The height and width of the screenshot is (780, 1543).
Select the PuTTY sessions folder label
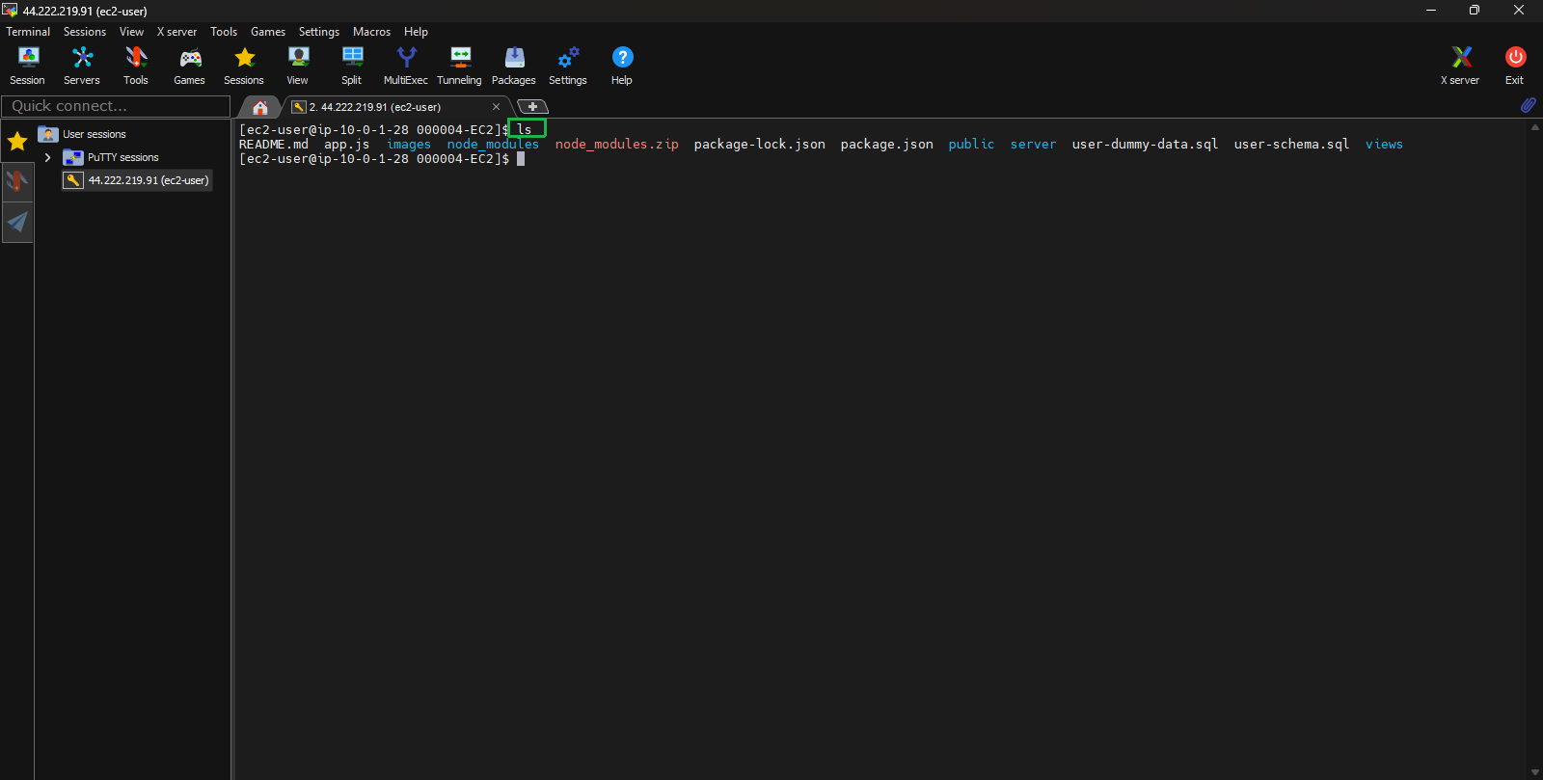pyautogui.click(x=123, y=157)
